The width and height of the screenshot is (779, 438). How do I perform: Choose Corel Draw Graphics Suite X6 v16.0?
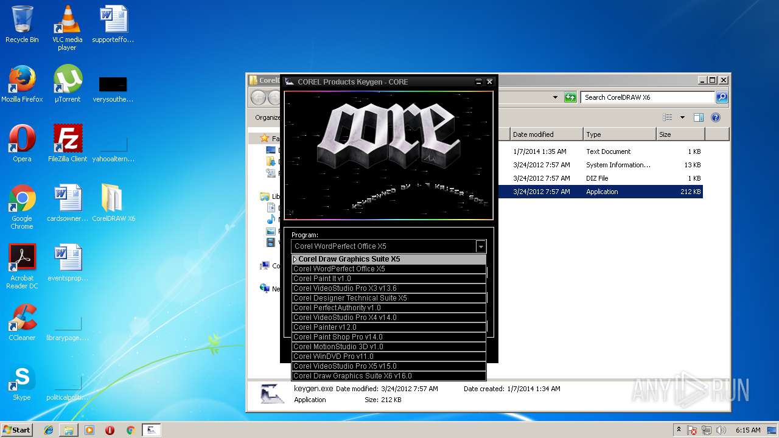389,376
